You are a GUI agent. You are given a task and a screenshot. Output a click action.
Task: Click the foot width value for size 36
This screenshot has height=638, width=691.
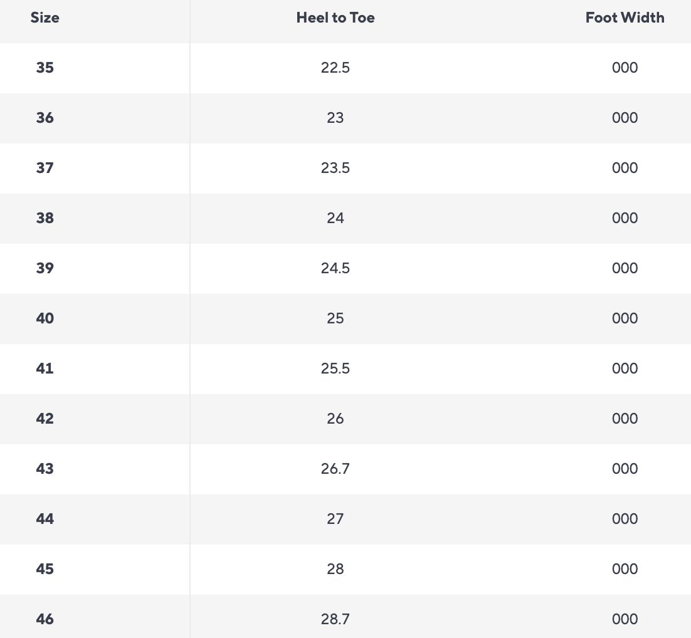[625, 118]
